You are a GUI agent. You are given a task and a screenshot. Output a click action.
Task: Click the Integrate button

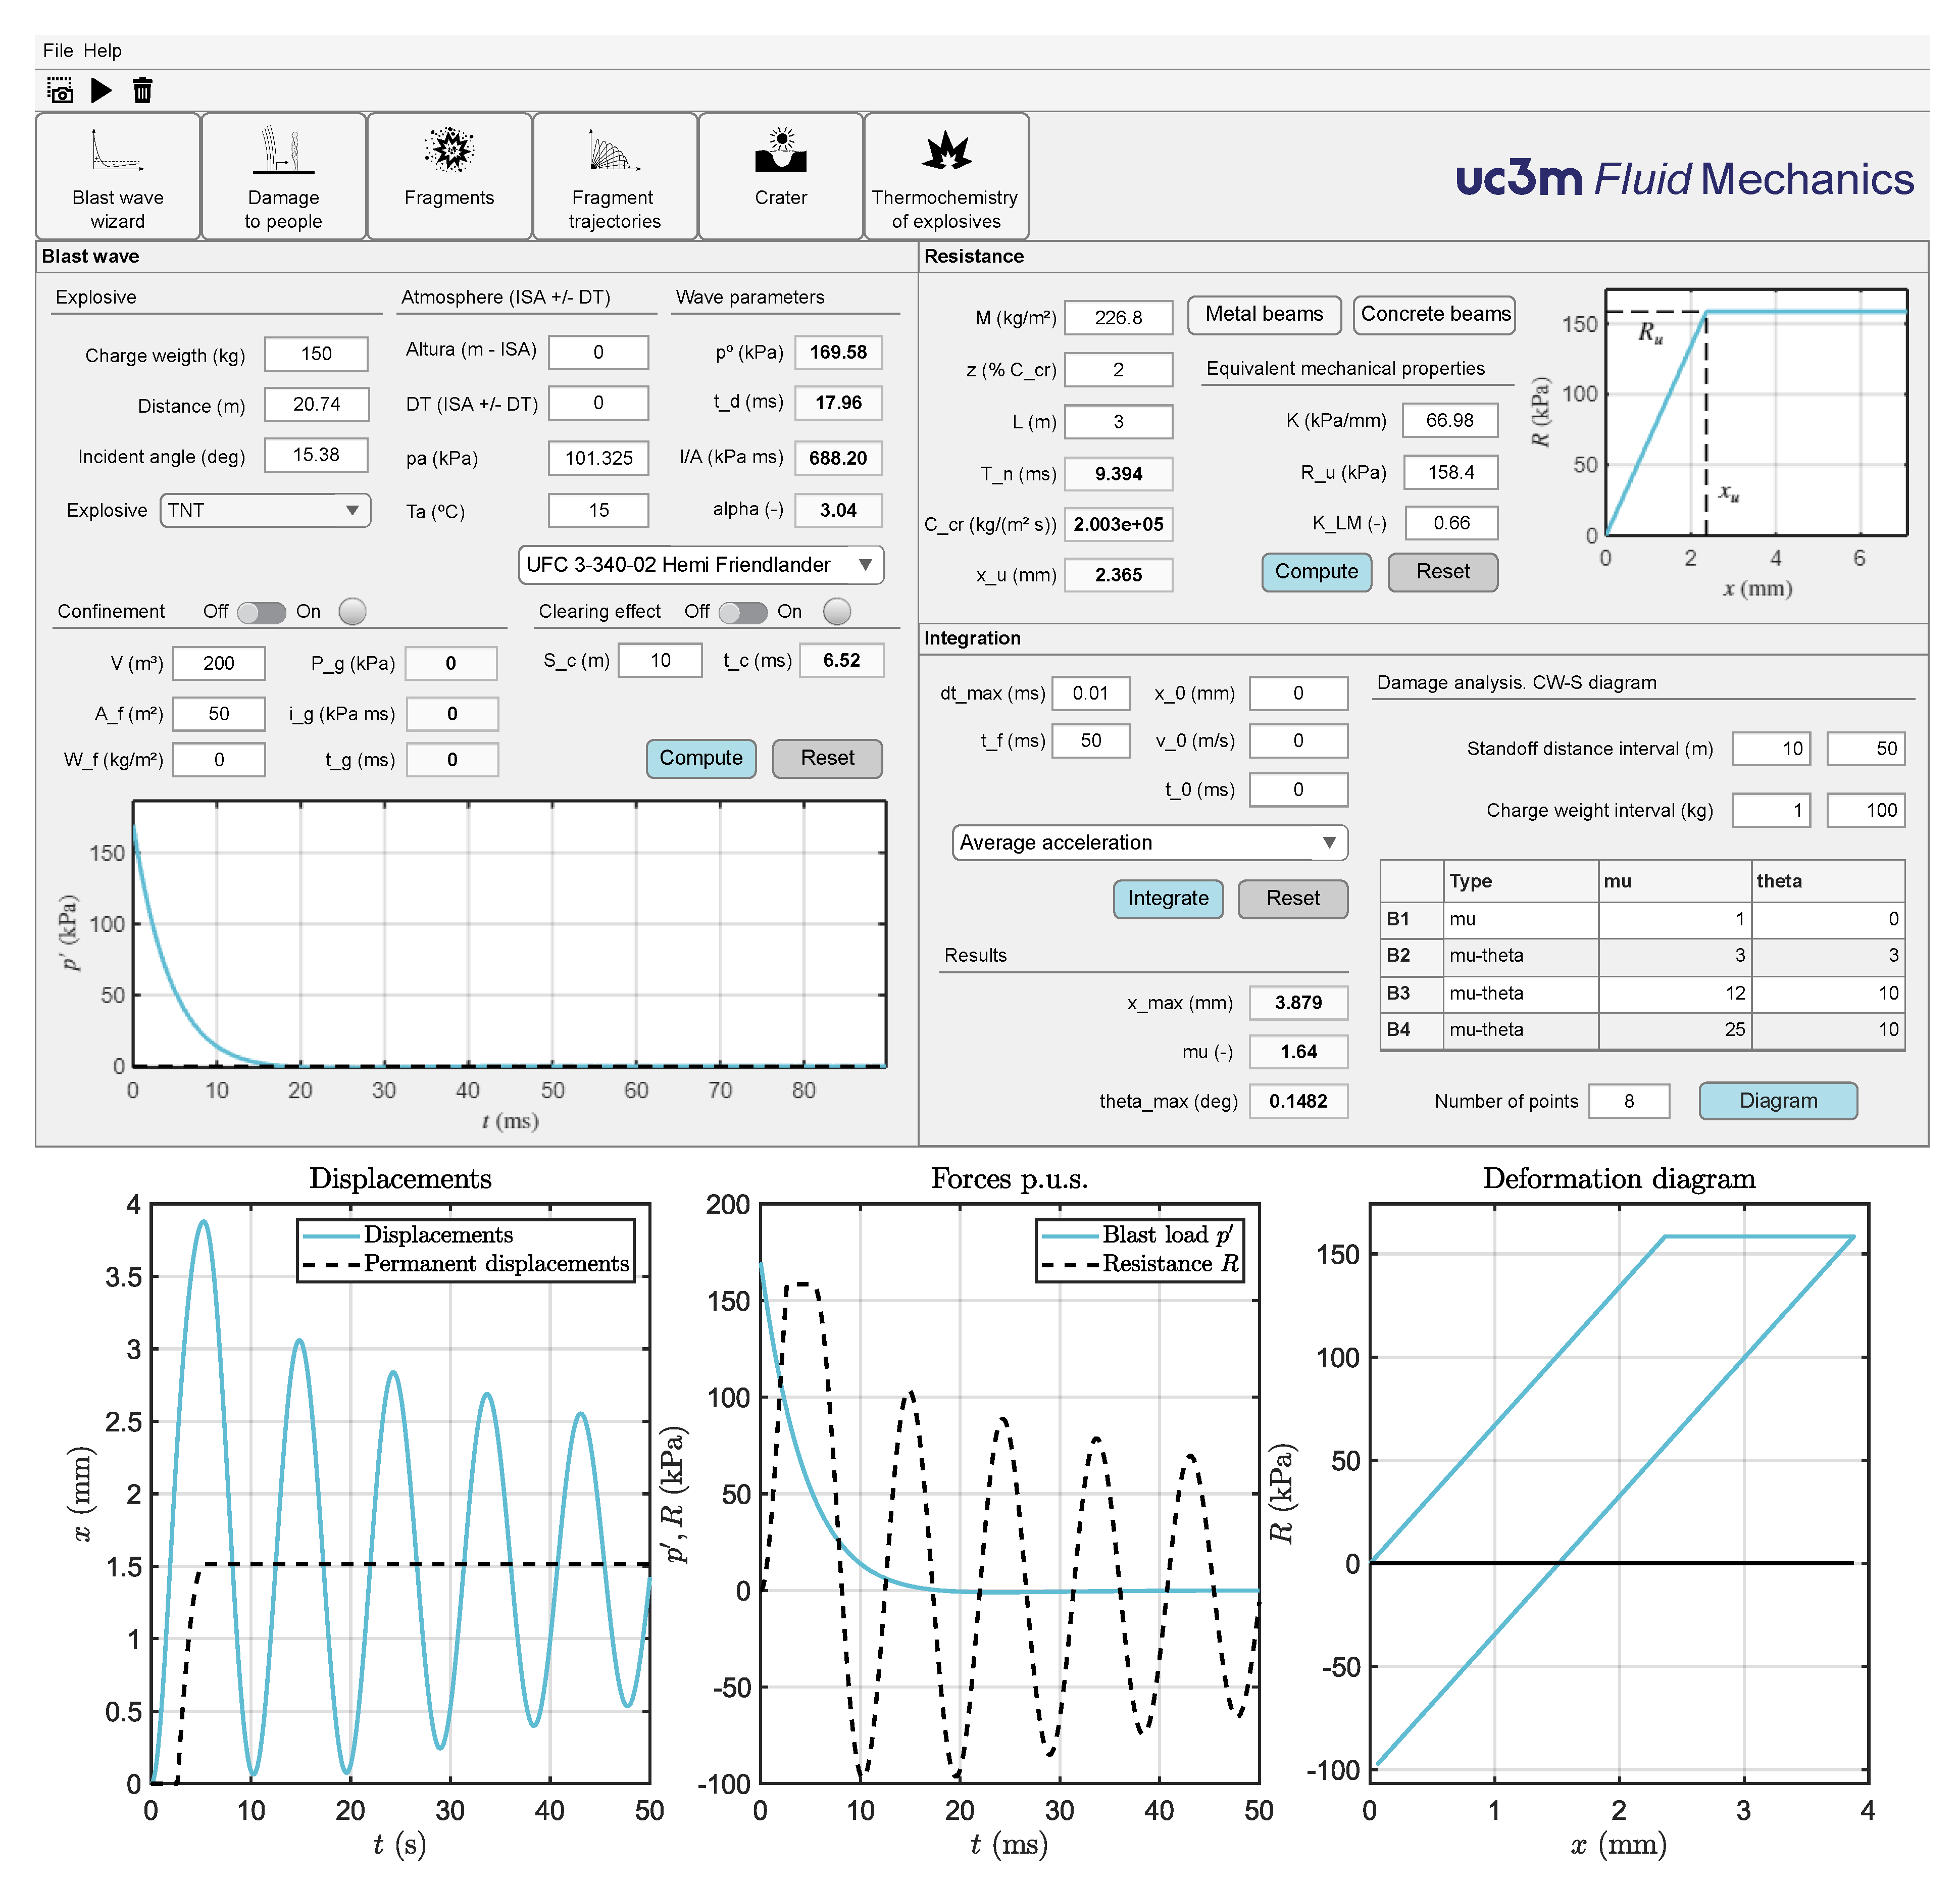(x=1167, y=898)
